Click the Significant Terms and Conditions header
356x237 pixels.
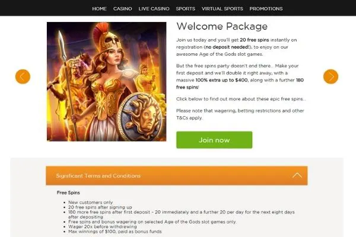coord(177,175)
